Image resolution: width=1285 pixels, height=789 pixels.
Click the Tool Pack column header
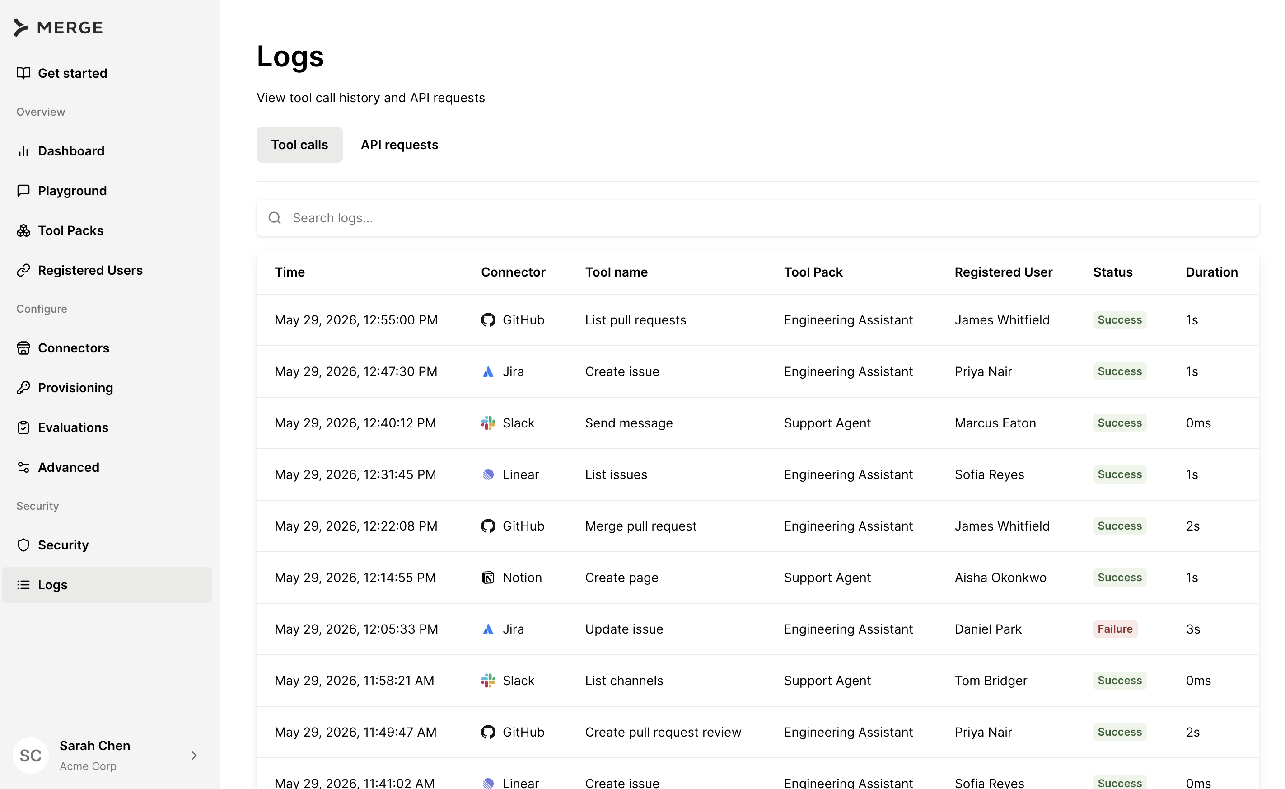813,272
